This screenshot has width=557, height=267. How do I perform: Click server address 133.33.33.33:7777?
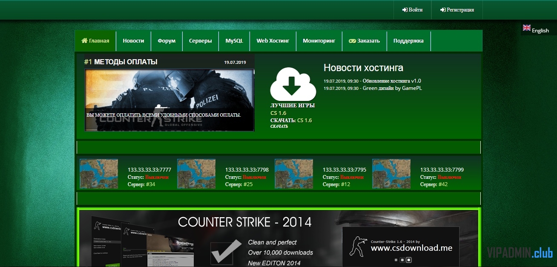tap(149, 169)
